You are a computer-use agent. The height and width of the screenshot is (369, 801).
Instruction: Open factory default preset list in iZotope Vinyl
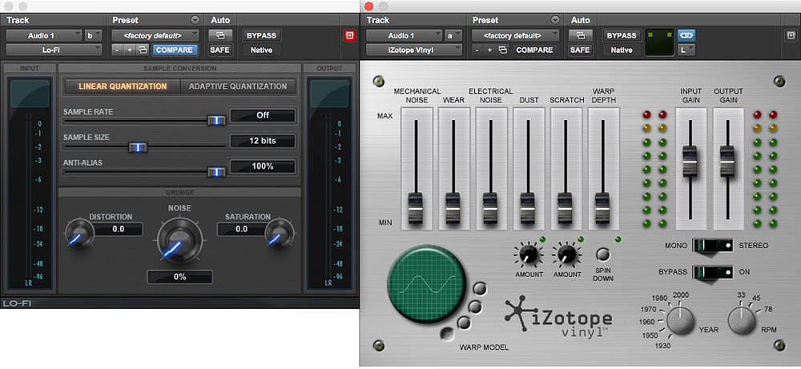click(x=515, y=36)
